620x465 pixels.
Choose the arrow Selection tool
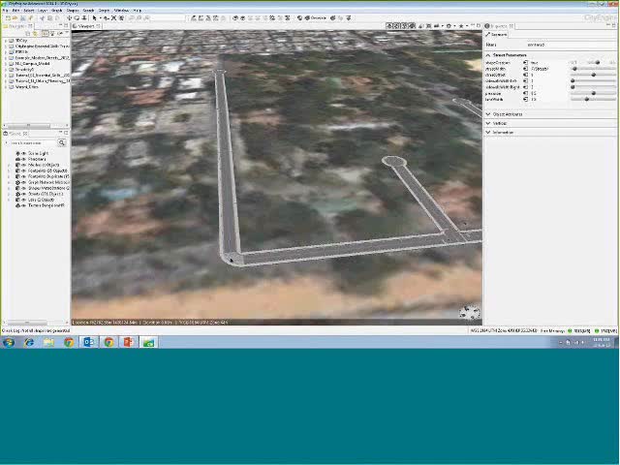click(x=95, y=17)
